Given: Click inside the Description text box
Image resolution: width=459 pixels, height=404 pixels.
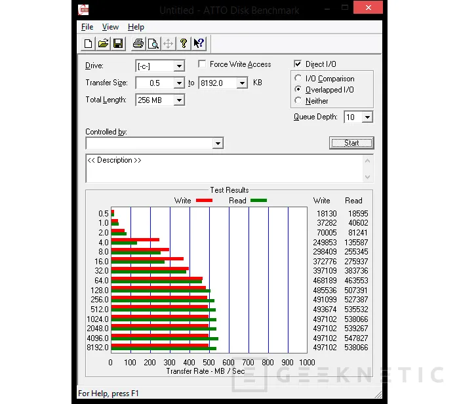Looking at the screenshot, I should tap(224, 169).
